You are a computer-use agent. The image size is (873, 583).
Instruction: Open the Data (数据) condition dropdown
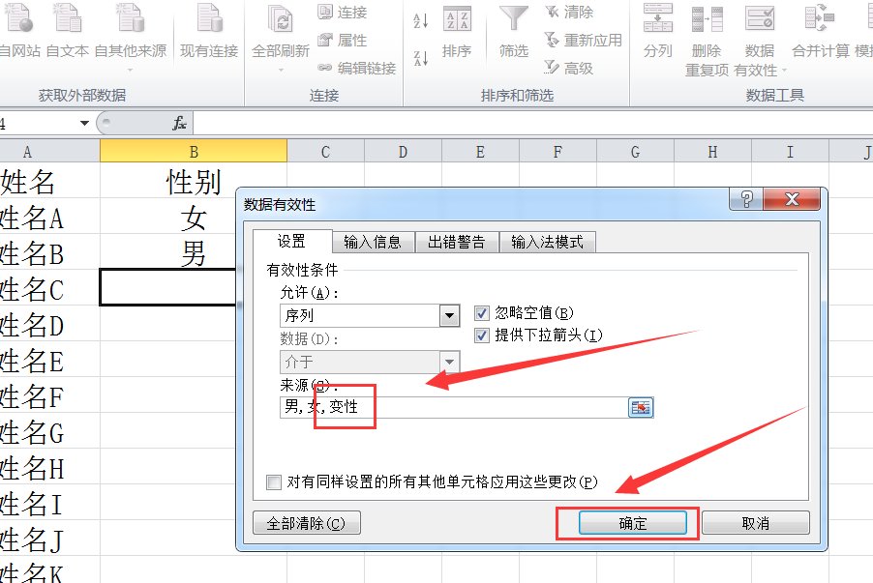pos(448,361)
